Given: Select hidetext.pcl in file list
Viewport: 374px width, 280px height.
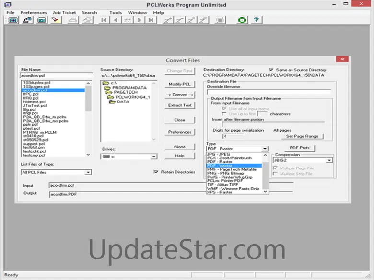Looking at the screenshot, I should [x=53, y=101].
